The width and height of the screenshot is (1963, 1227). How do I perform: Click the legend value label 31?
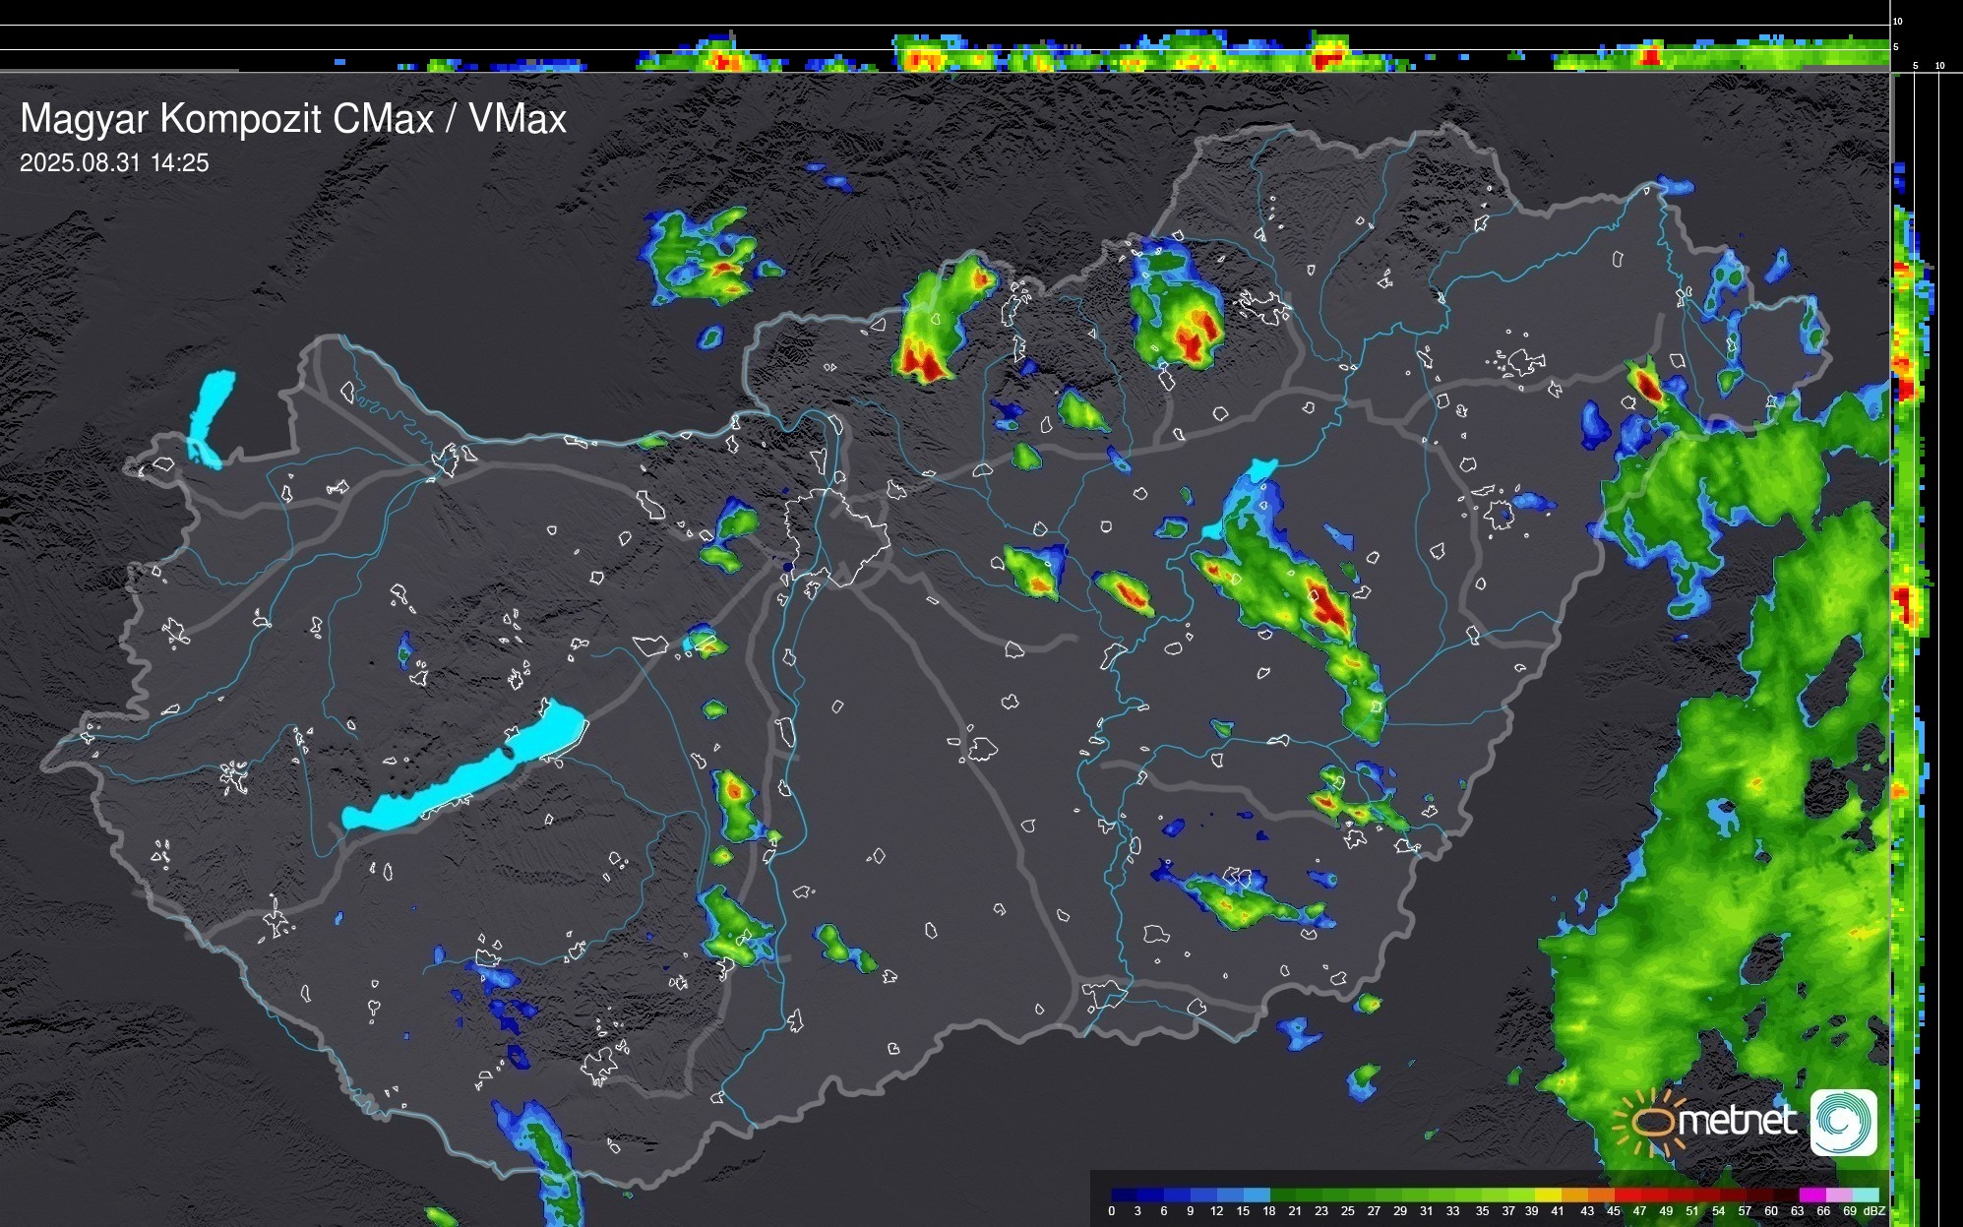[1426, 1211]
